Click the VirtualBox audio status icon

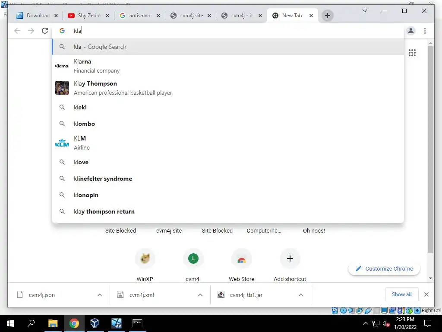click(351, 310)
